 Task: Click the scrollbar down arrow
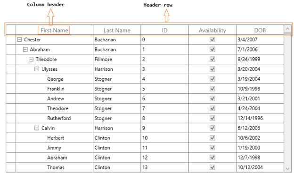click(287, 168)
